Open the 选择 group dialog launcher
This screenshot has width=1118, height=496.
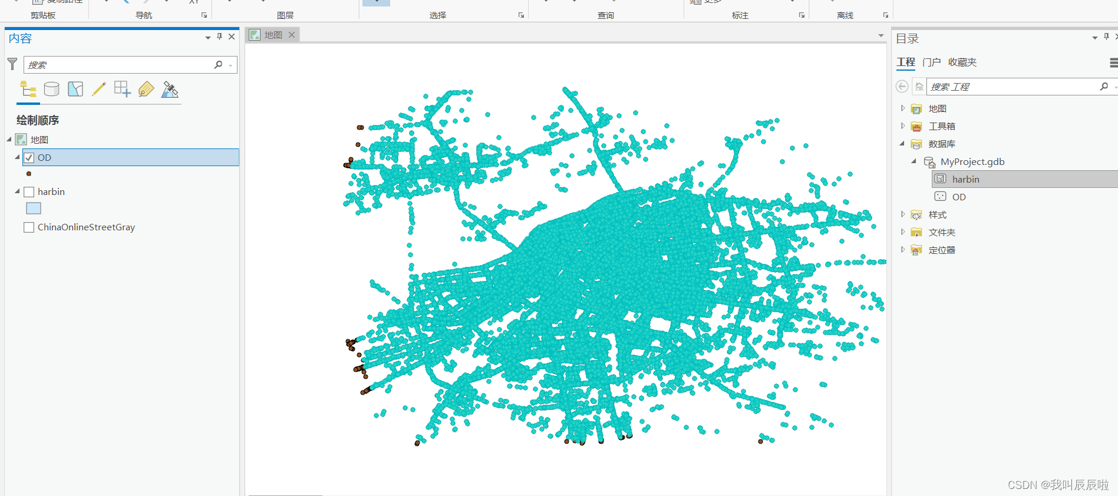[x=521, y=15]
